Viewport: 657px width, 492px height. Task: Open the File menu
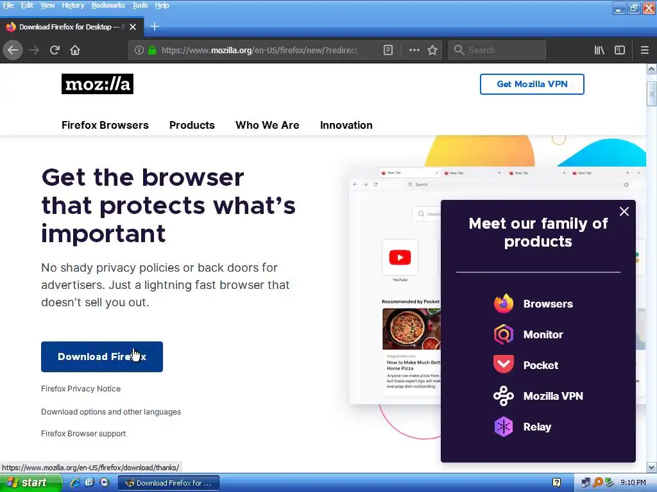8,5
